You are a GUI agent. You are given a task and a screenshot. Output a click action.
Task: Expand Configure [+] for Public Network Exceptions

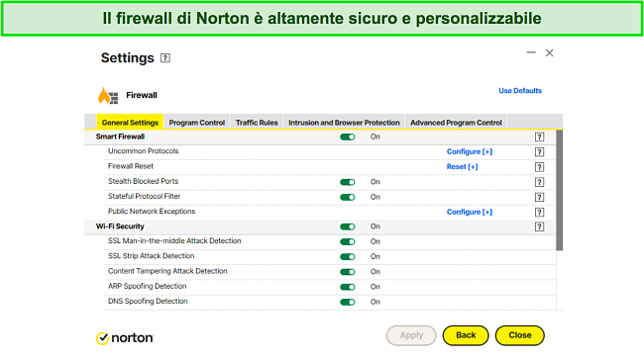470,212
